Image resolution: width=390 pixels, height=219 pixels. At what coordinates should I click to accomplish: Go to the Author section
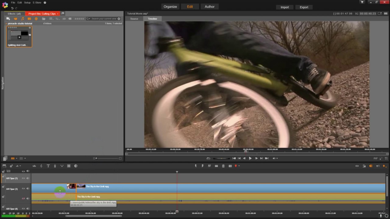click(x=210, y=7)
